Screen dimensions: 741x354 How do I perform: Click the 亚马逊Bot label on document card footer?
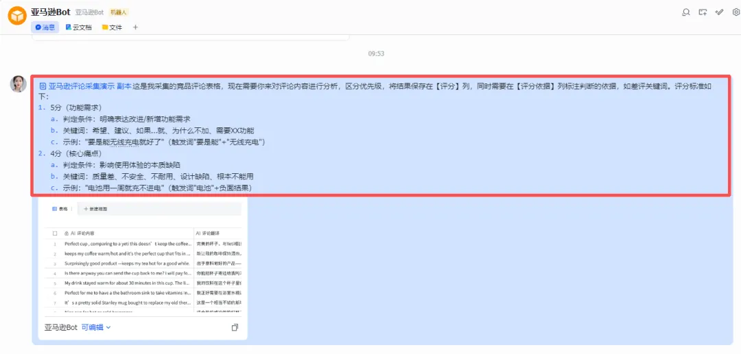click(x=61, y=327)
